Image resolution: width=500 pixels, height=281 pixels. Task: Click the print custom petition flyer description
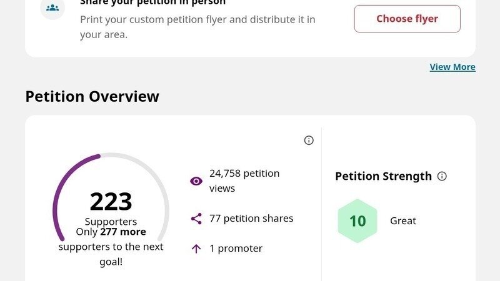click(x=197, y=27)
